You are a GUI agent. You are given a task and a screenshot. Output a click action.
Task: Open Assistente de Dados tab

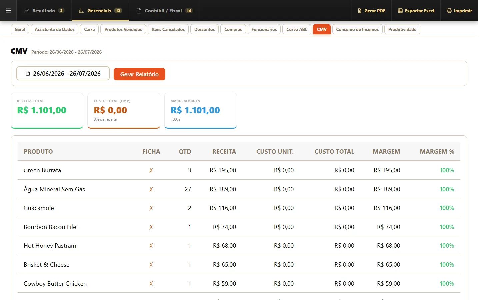[55, 29]
